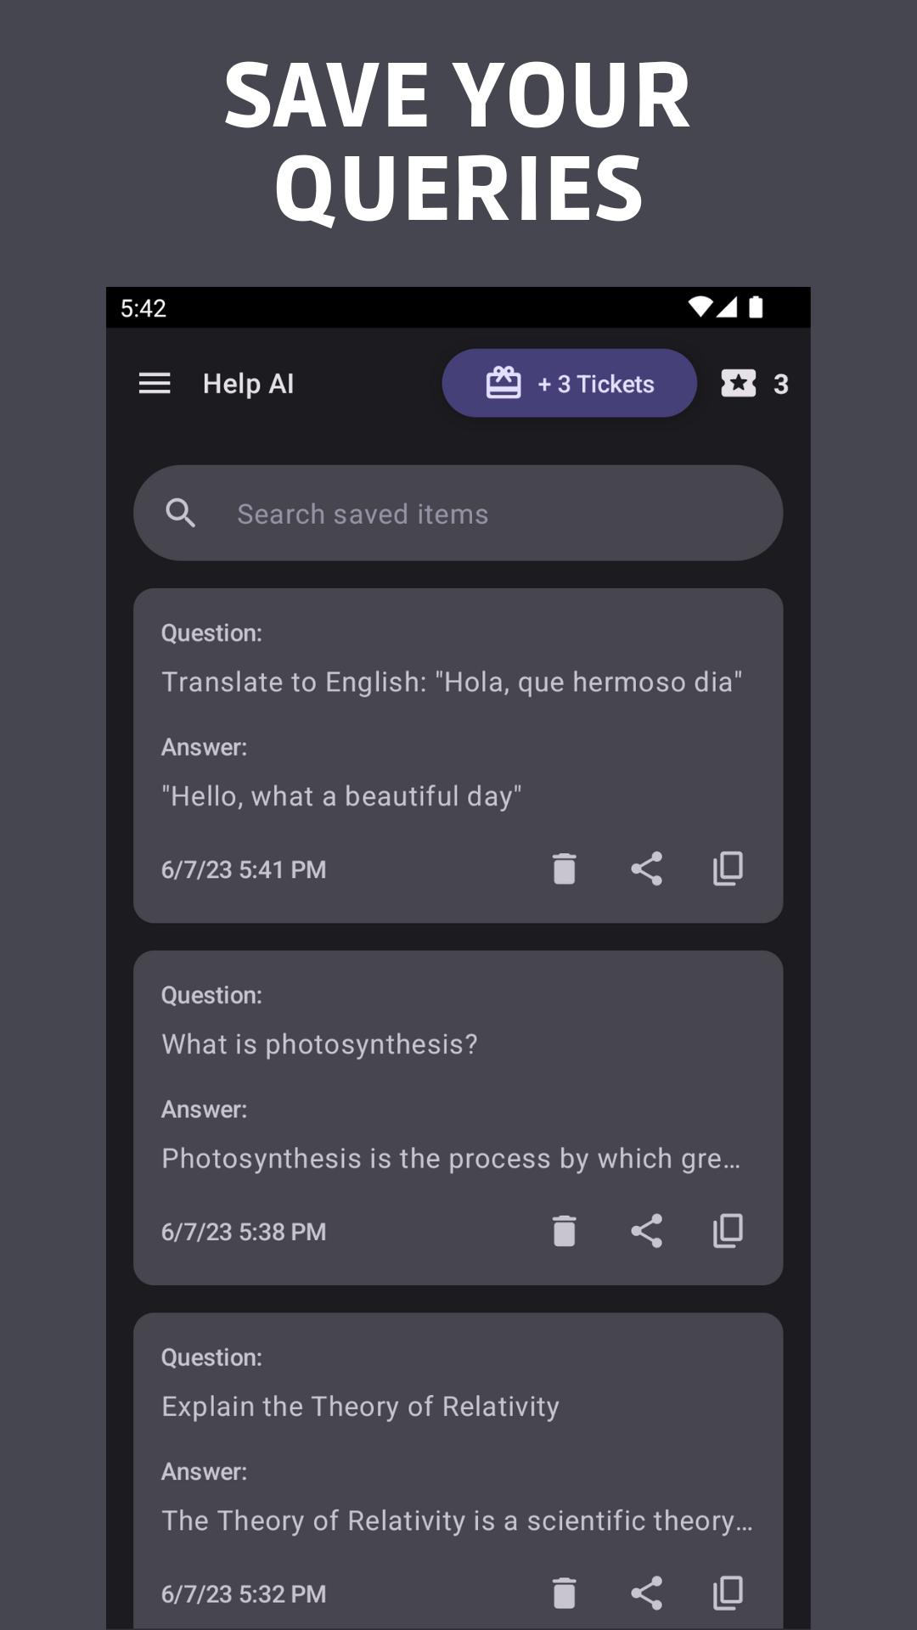
Task: Delete the Theory of Relativity item
Action: [564, 1593]
